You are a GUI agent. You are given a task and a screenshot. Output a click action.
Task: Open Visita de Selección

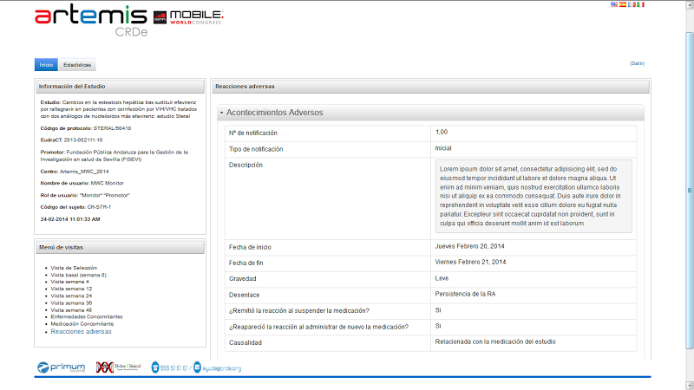(74, 268)
